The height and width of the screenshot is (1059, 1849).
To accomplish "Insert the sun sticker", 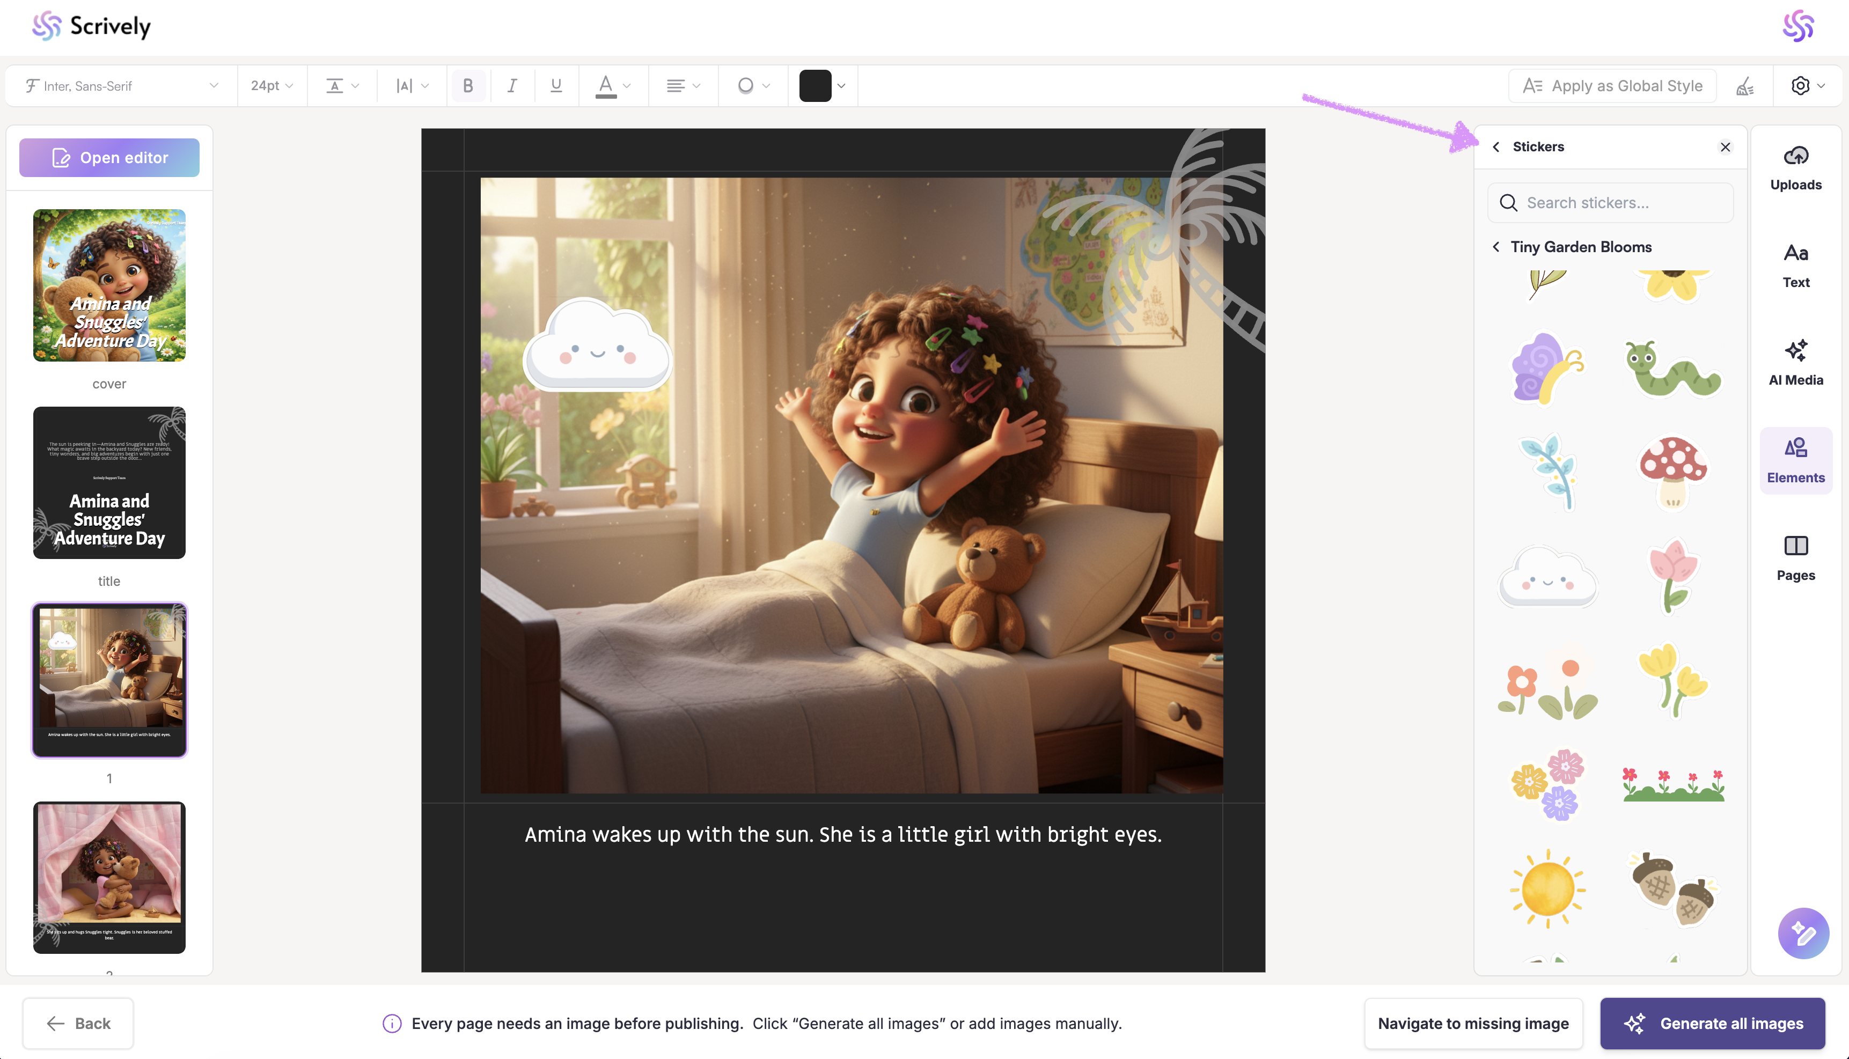I will tap(1547, 888).
